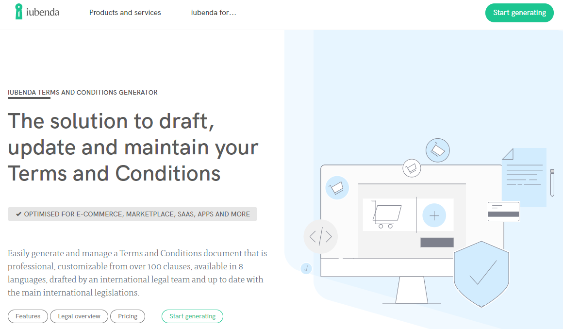Click the plus circle icon on monitor
The width and height of the screenshot is (563, 329).
point(434,215)
